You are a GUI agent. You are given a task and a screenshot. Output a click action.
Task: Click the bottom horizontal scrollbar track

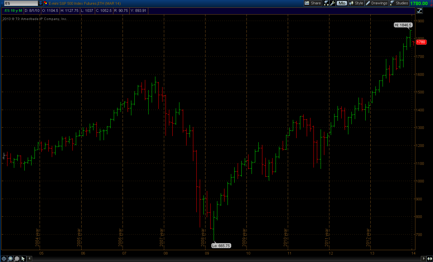226,259
